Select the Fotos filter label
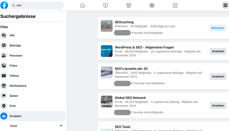 pyautogui.click(x=13, y=66)
